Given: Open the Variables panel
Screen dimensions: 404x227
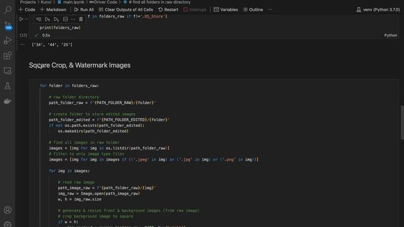Looking at the screenshot, I should pos(226,9).
